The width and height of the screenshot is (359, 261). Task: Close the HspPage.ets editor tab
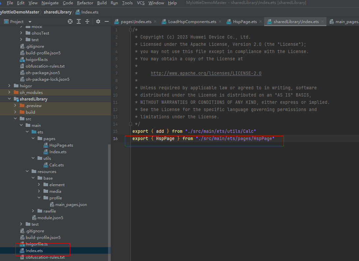(x=261, y=22)
